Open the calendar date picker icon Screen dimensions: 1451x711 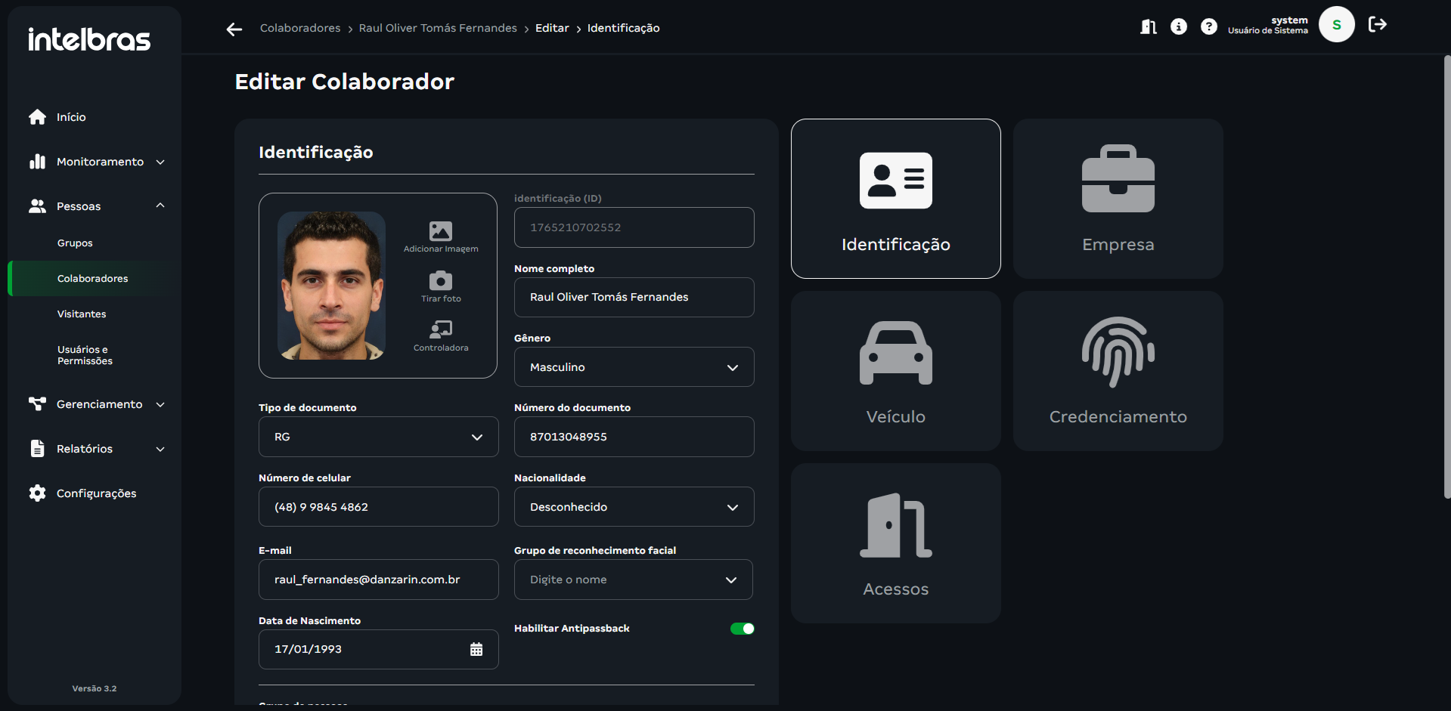point(476,650)
